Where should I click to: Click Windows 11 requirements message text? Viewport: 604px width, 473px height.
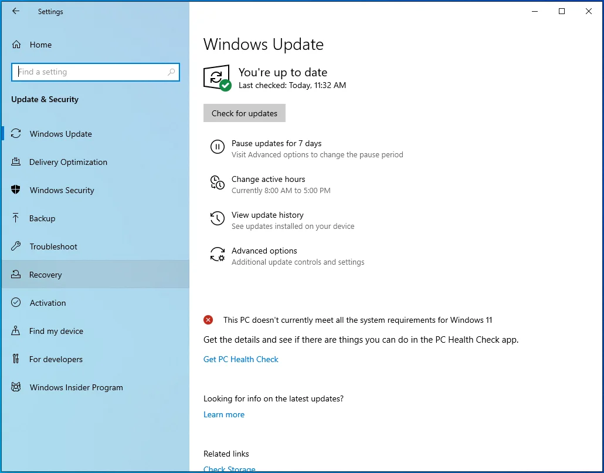click(358, 320)
